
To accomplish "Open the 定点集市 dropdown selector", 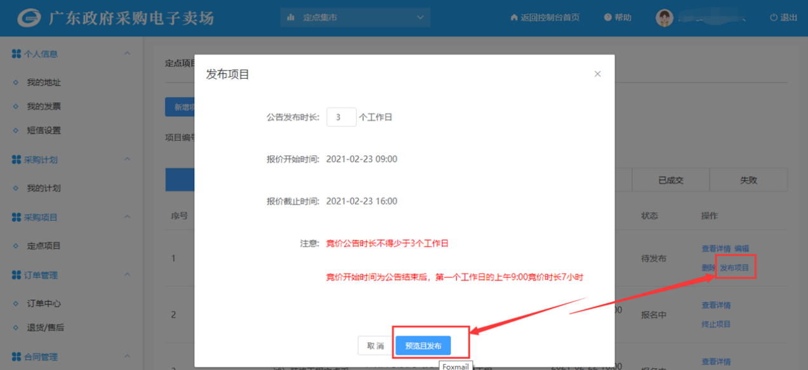I will (355, 18).
